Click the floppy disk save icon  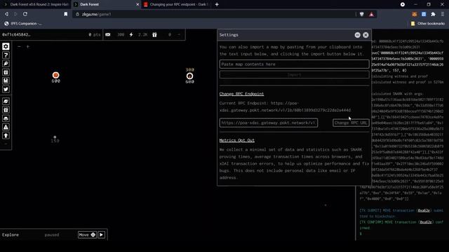click(6, 81)
